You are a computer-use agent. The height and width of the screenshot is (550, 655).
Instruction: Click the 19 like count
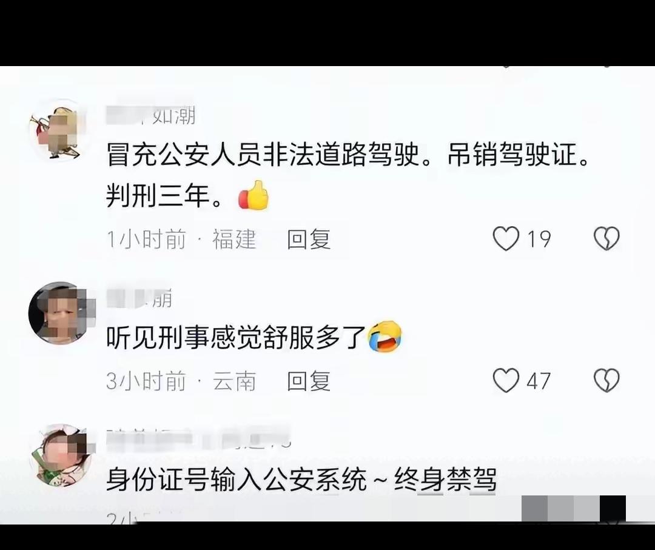pos(539,240)
